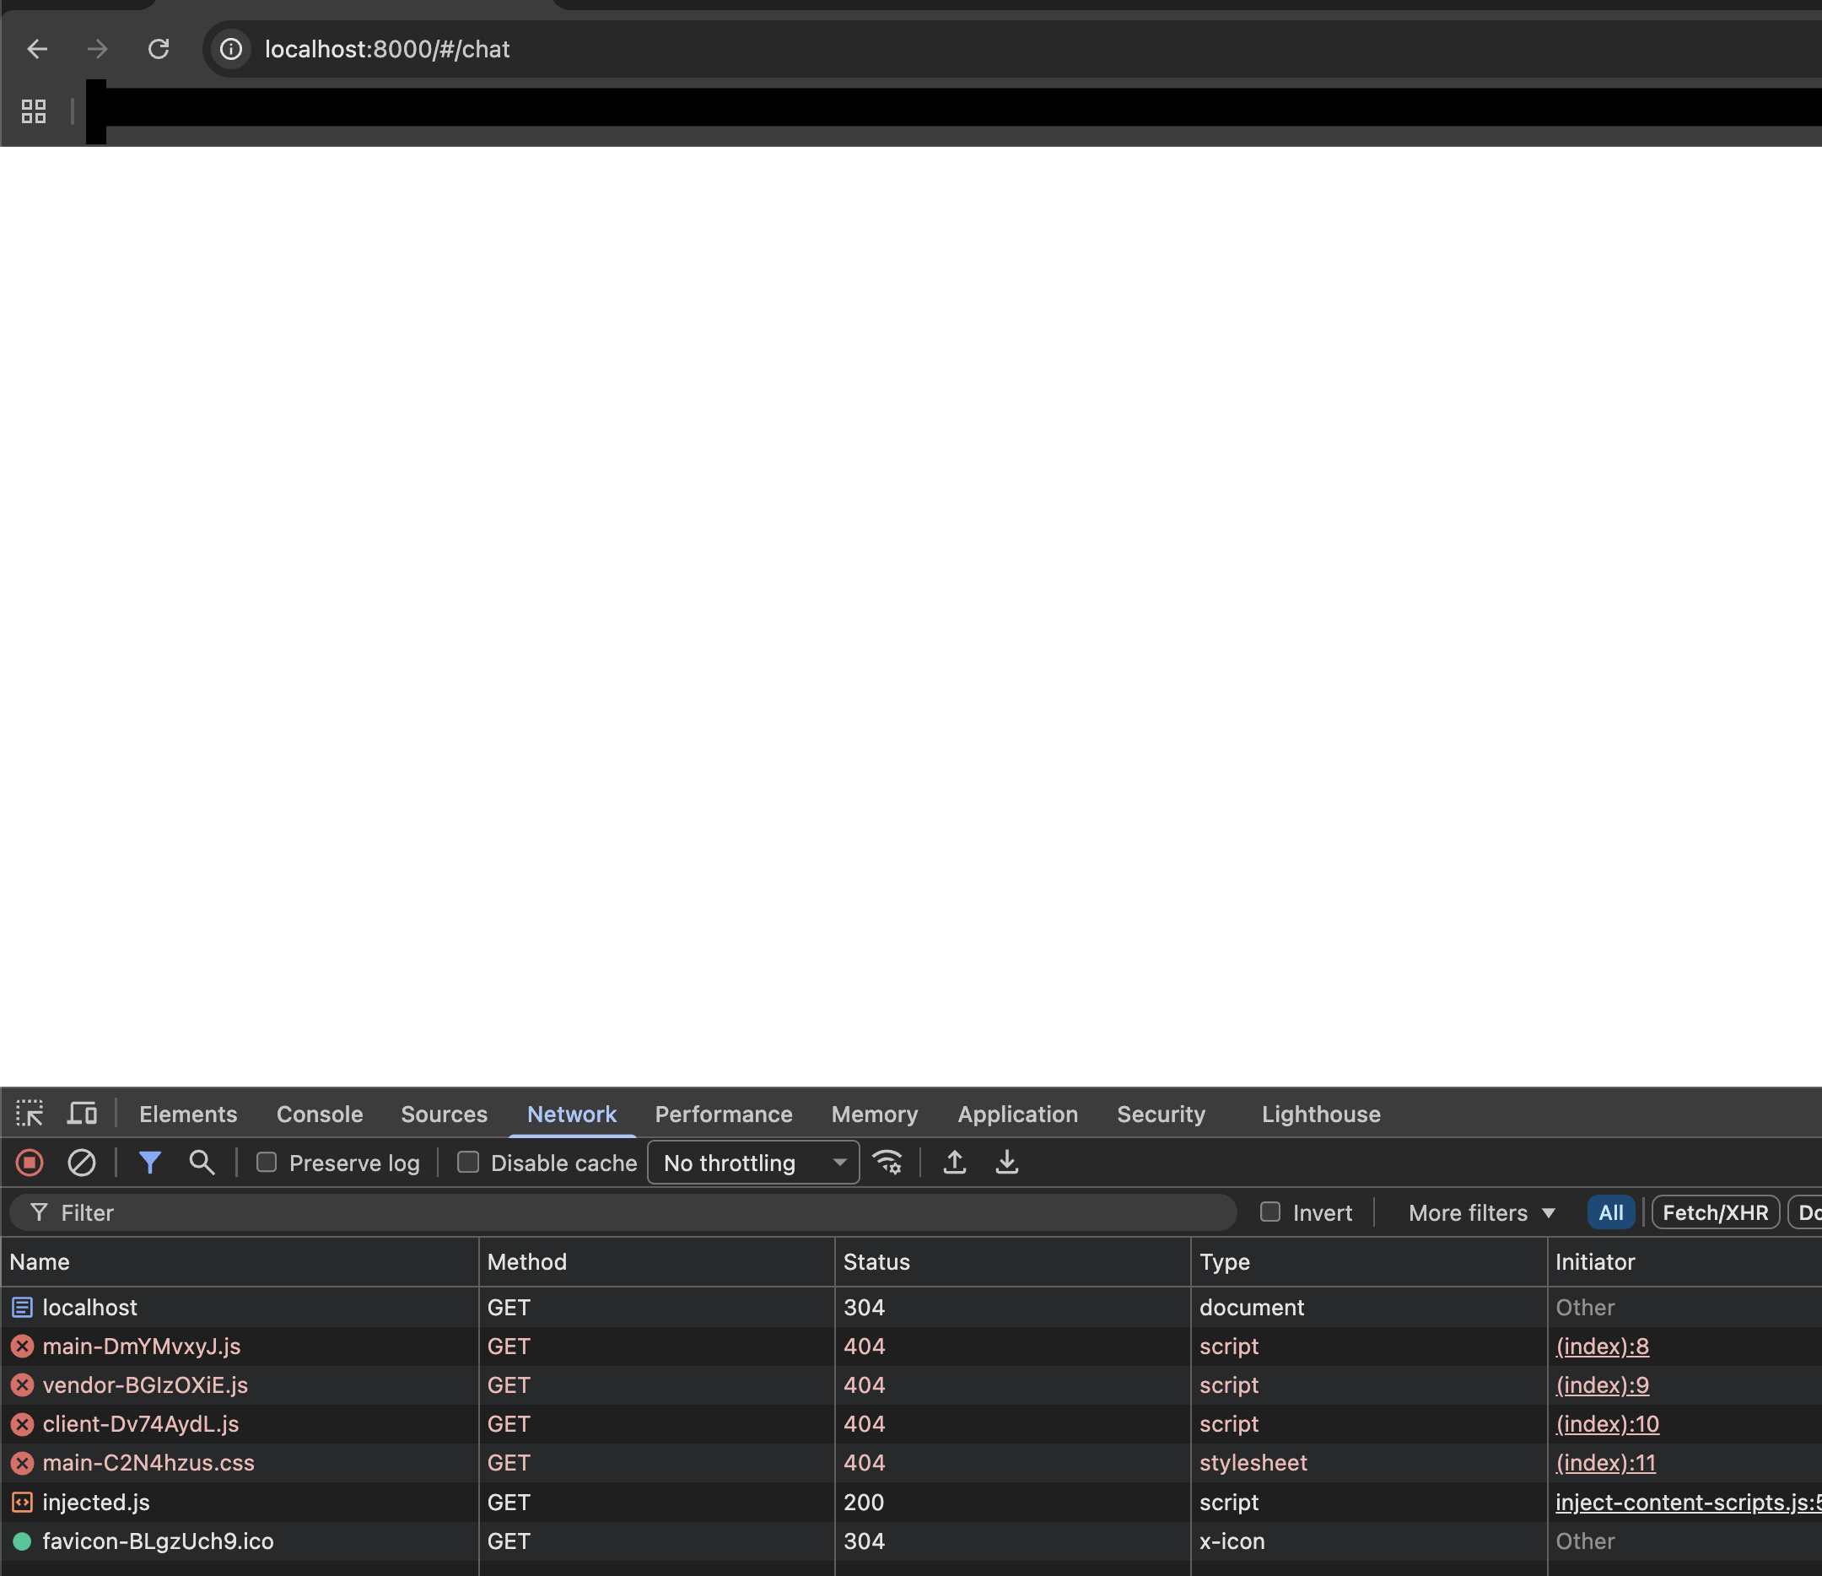Open the Application tab
This screenshot has width=1822, height=1576.
point(1017,1115)
